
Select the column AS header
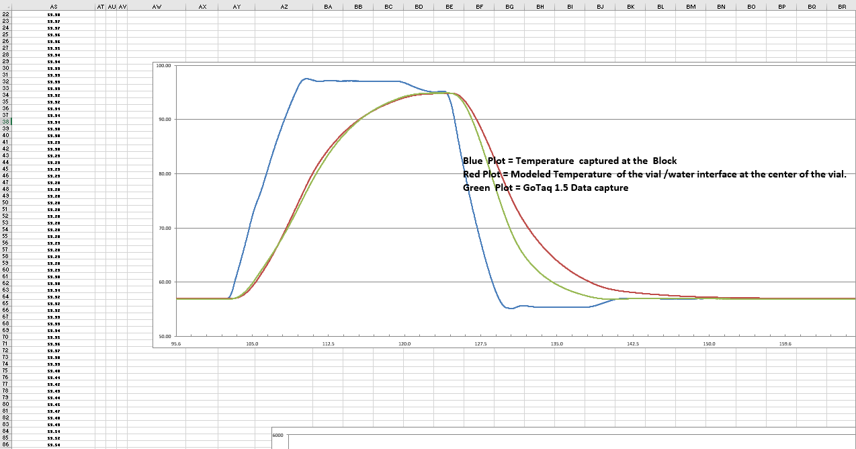[54, 6]
